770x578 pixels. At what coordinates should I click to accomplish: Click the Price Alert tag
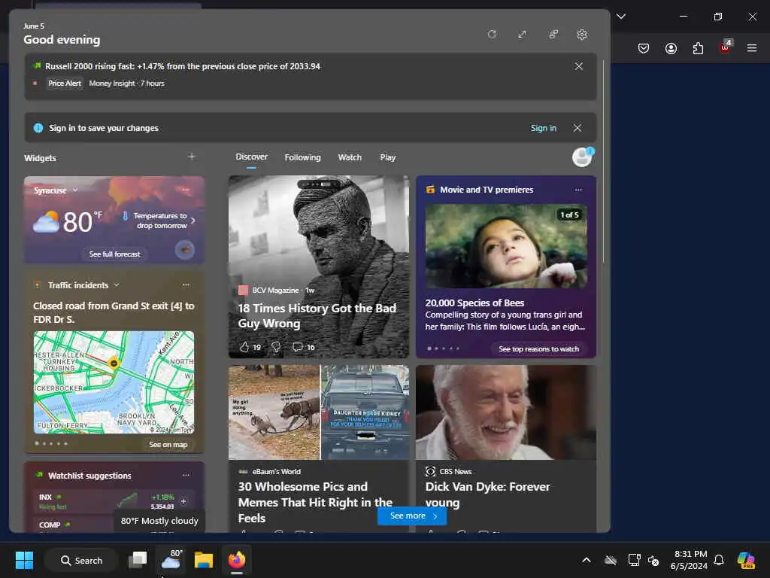tap(65, 83)
